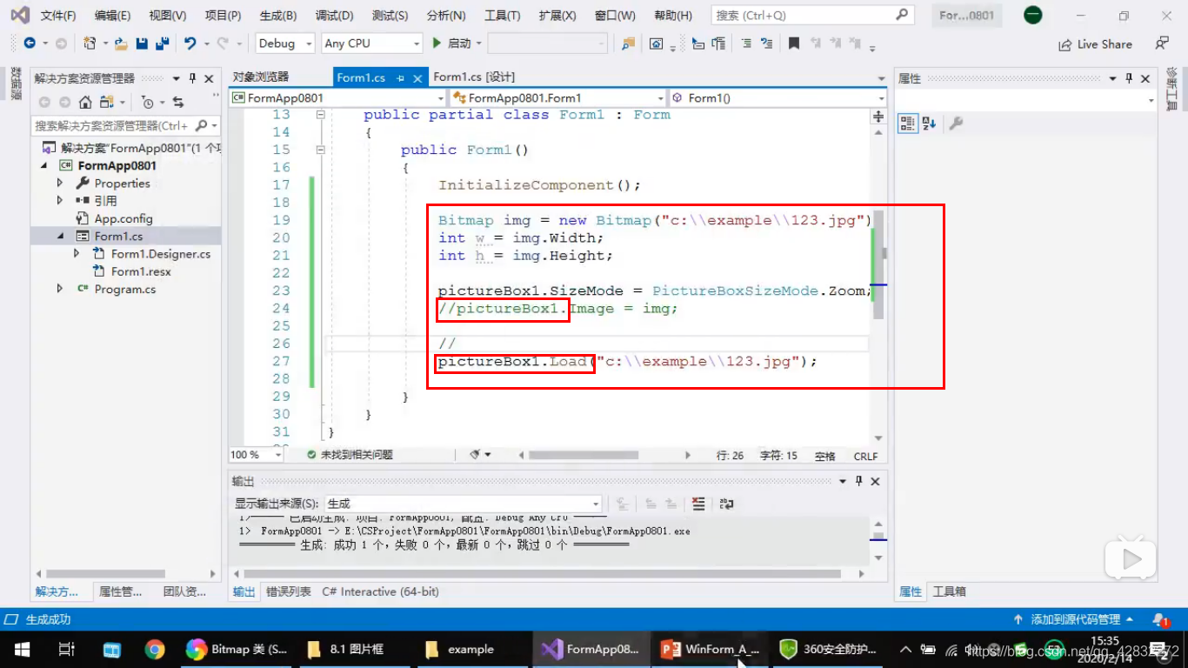Toggle categorized view in the Properties panel
Image resolution: width=1188 pixels, height=668 pixels.
click(x=907, y=124)
